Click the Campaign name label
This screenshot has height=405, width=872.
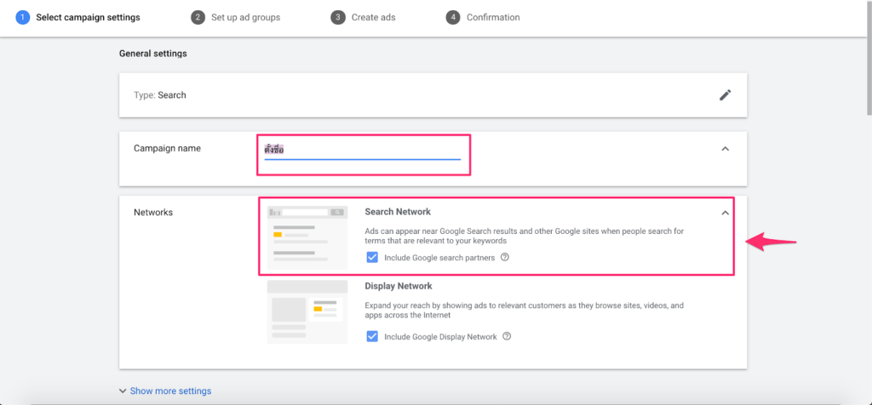[168, 148]
